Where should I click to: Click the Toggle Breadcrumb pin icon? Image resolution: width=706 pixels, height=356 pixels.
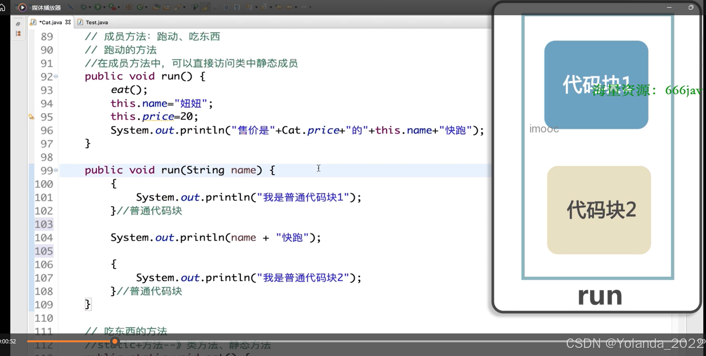tap(195, 7)
